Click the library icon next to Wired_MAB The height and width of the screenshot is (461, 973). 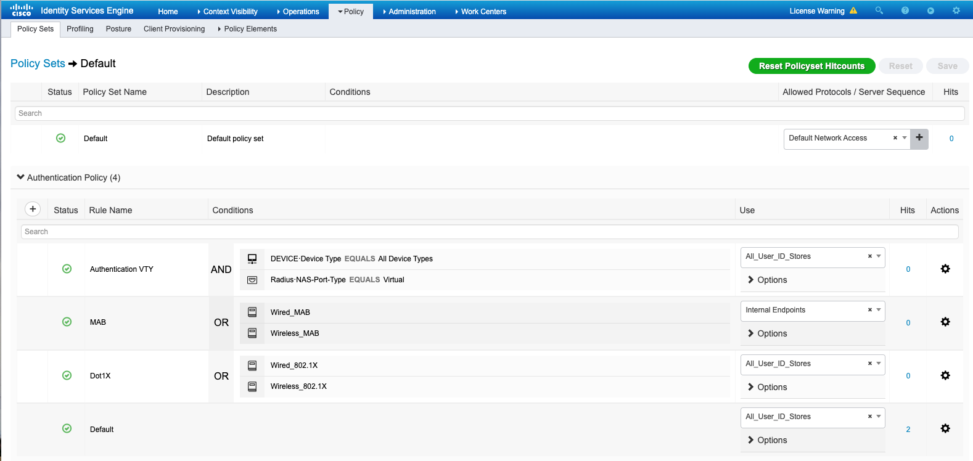point(252,312)
